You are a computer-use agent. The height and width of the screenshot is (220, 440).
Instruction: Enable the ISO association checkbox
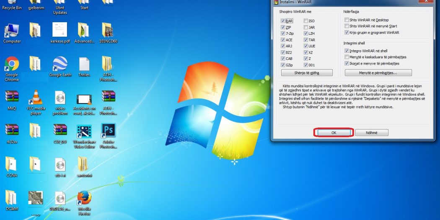point(305,21)
